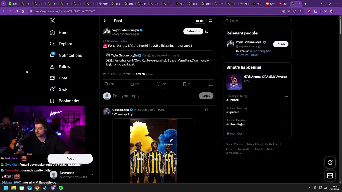Click share icon on main post

pyautogui.click(x=211, y=84)
